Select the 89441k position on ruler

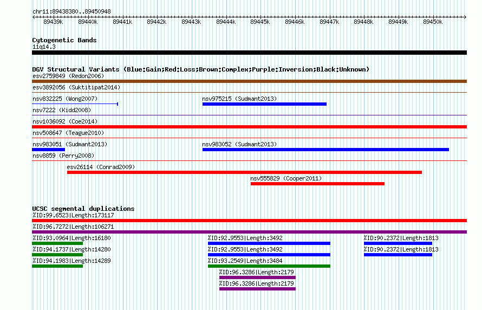point(122,22)
